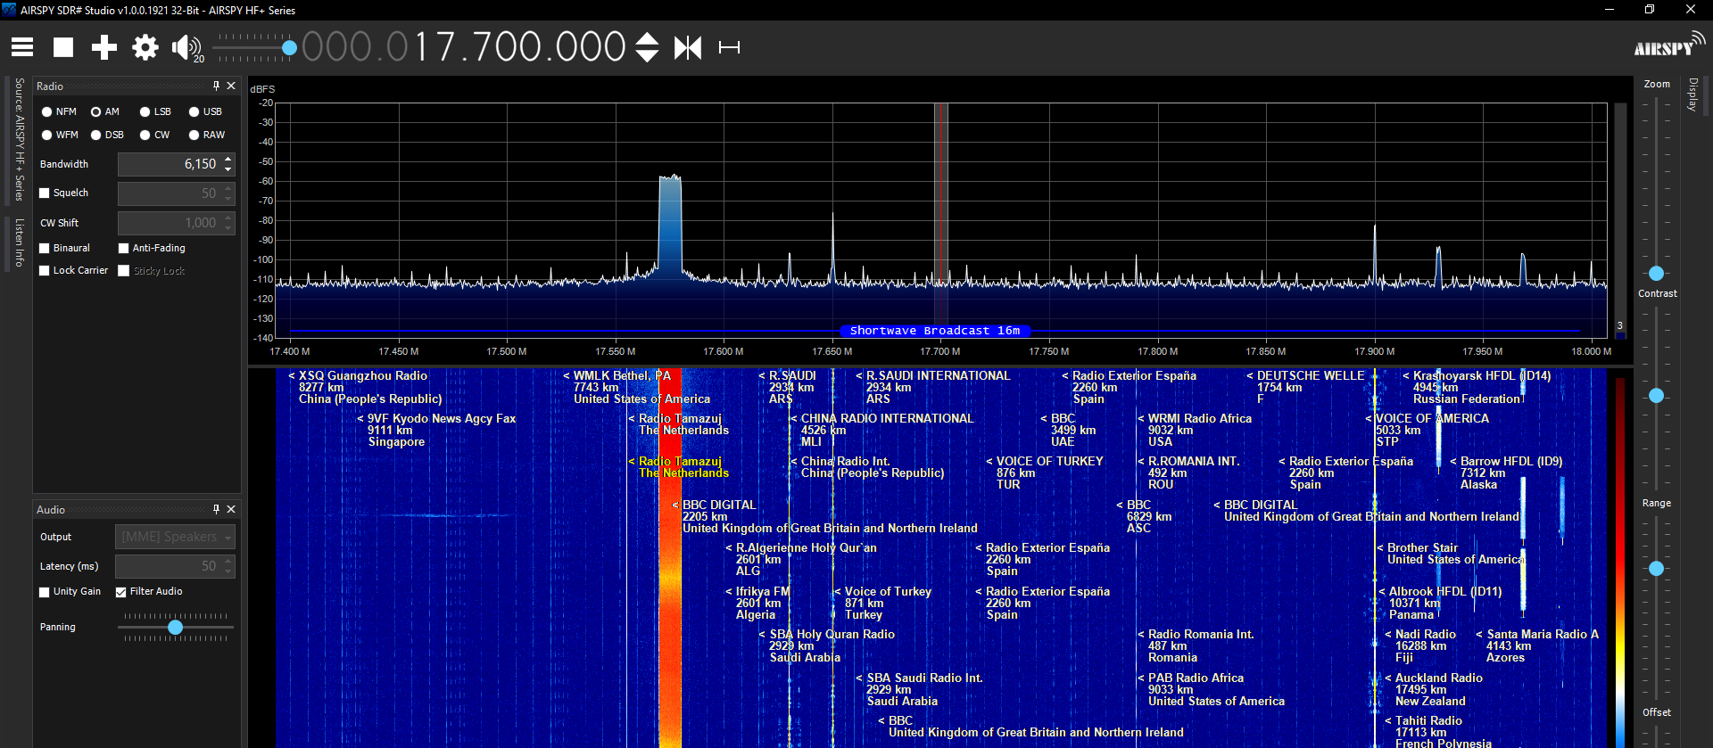Screen dimensions: 1713x748
Task: Enable the Binaural checkbox
Action: click(x=45, y=248)
